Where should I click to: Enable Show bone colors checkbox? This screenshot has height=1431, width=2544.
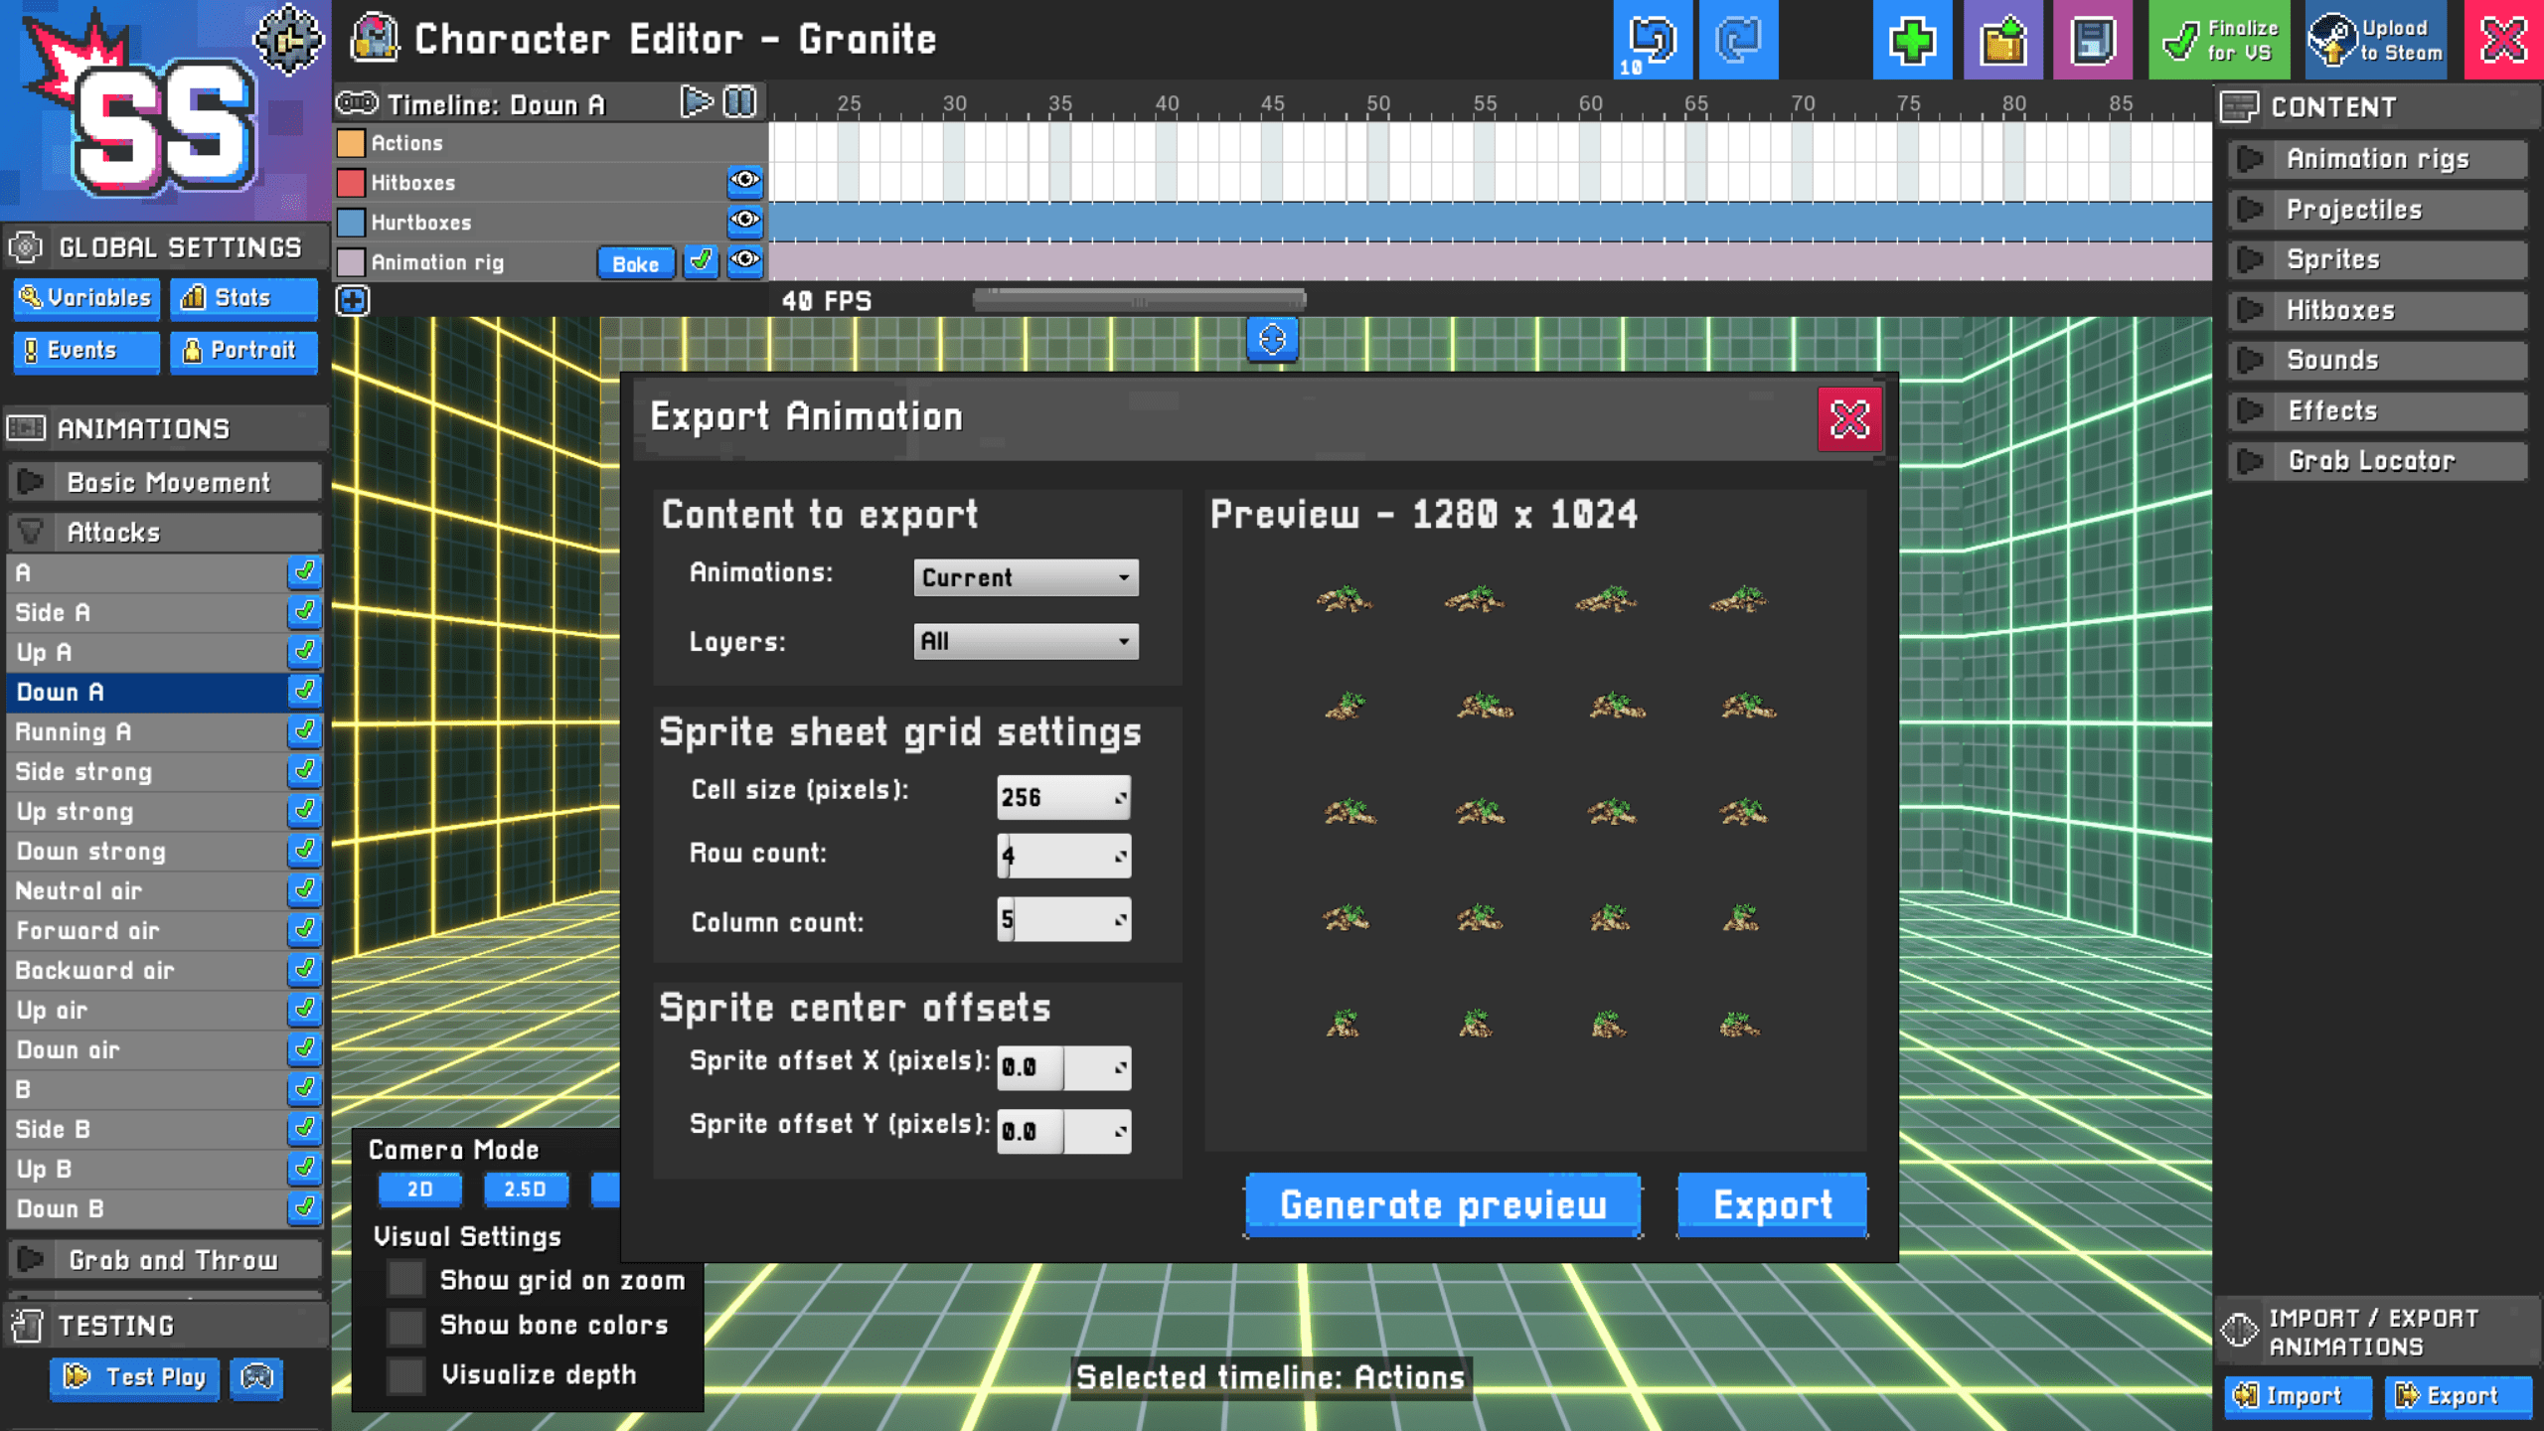(406, 1326)
